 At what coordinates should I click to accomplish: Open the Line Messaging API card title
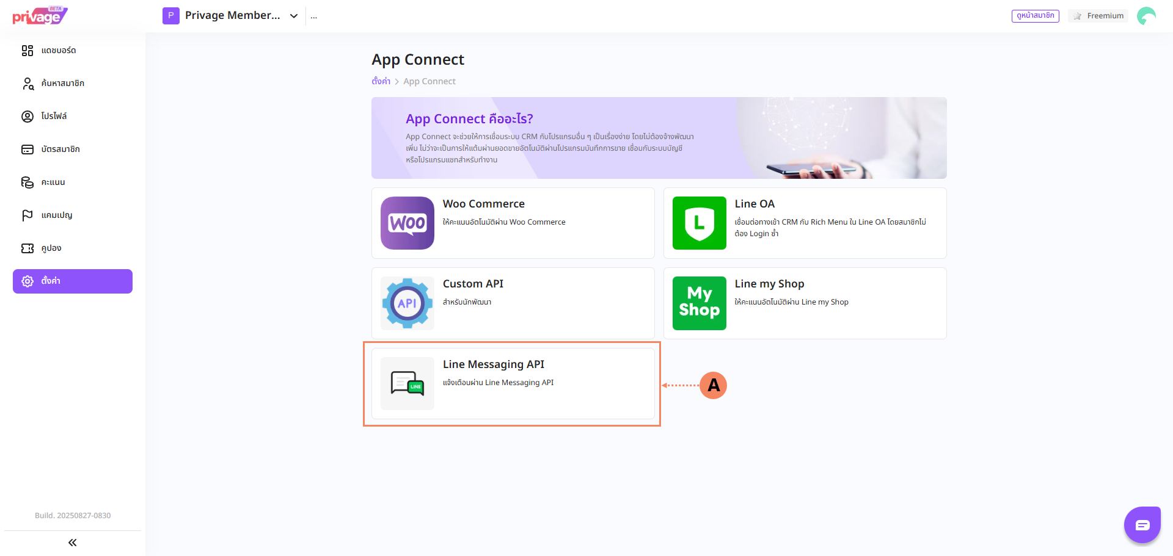[x=493, y=364]
